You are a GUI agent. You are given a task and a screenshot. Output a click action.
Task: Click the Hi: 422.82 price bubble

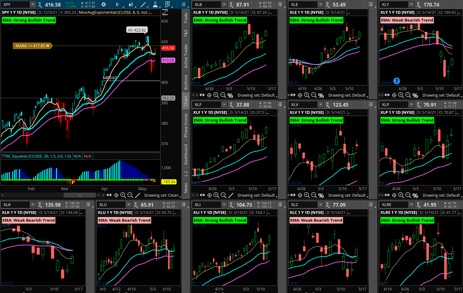[137, 30]
